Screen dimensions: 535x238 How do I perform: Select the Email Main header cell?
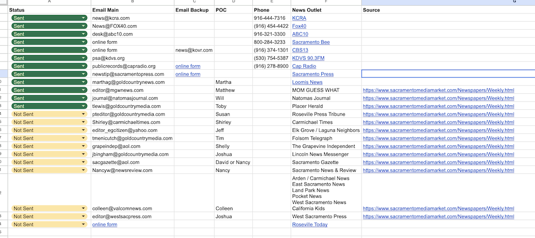pyautogui.click(x=132, y=10)
